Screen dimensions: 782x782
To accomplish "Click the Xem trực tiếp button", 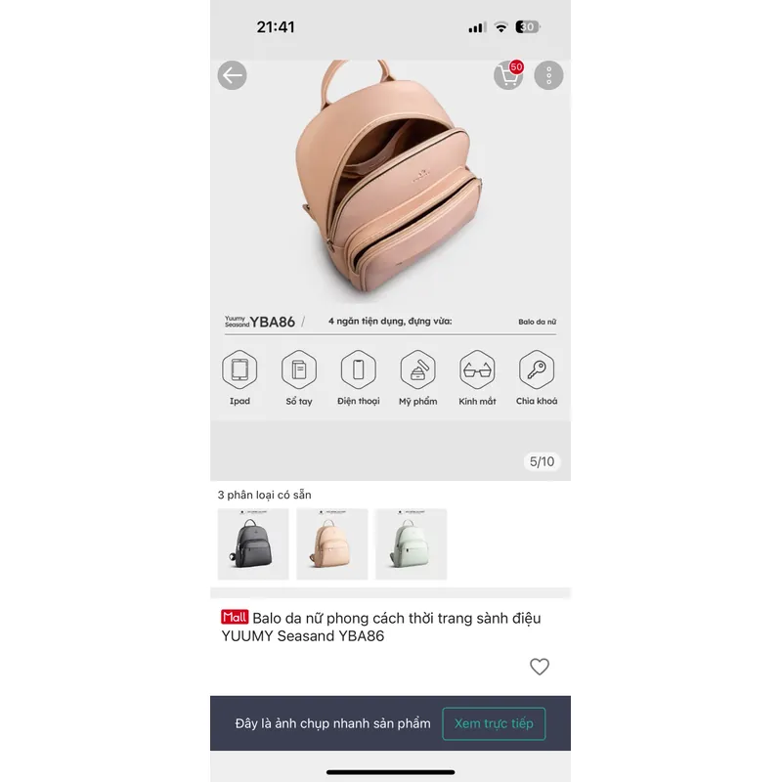I will 494,723.
